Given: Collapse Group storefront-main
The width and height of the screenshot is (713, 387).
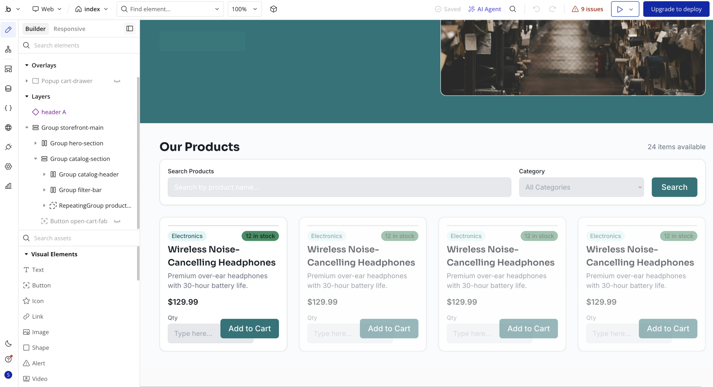Looking at the screenshot, I should tap(27, 128).
